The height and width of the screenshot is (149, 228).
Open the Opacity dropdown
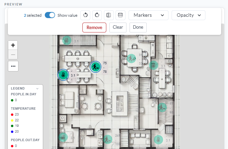[x=188, y=15]
